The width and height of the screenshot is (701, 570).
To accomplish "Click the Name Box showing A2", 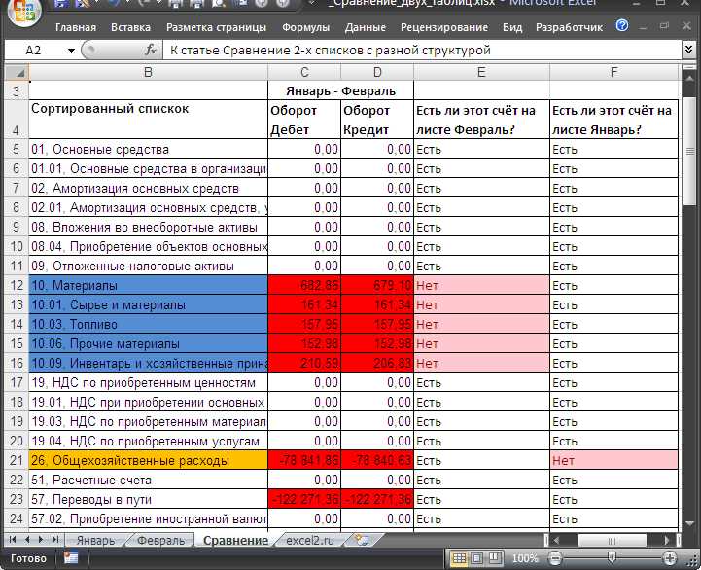I will point(33,51).
